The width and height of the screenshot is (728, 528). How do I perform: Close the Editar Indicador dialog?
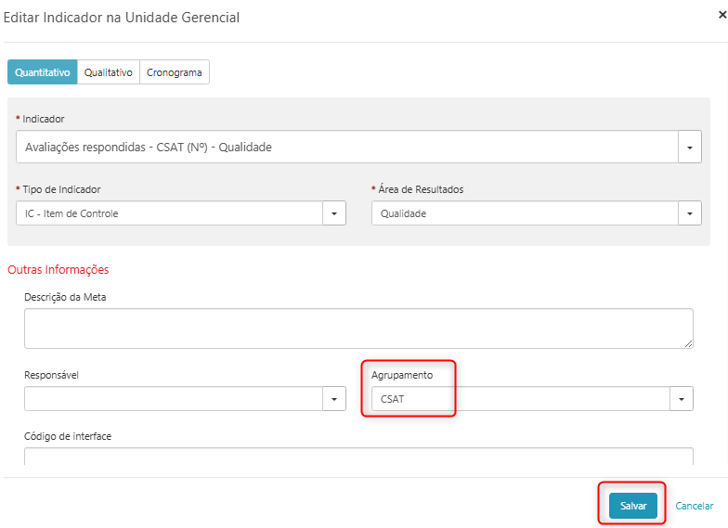[x=722, y=15]
